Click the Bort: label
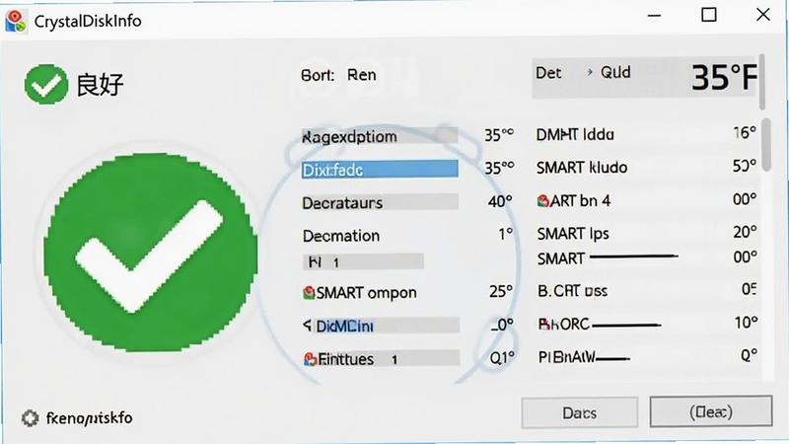Image resolution: width=789 pixels, height=444 pixels. click(x=318, y=76)
